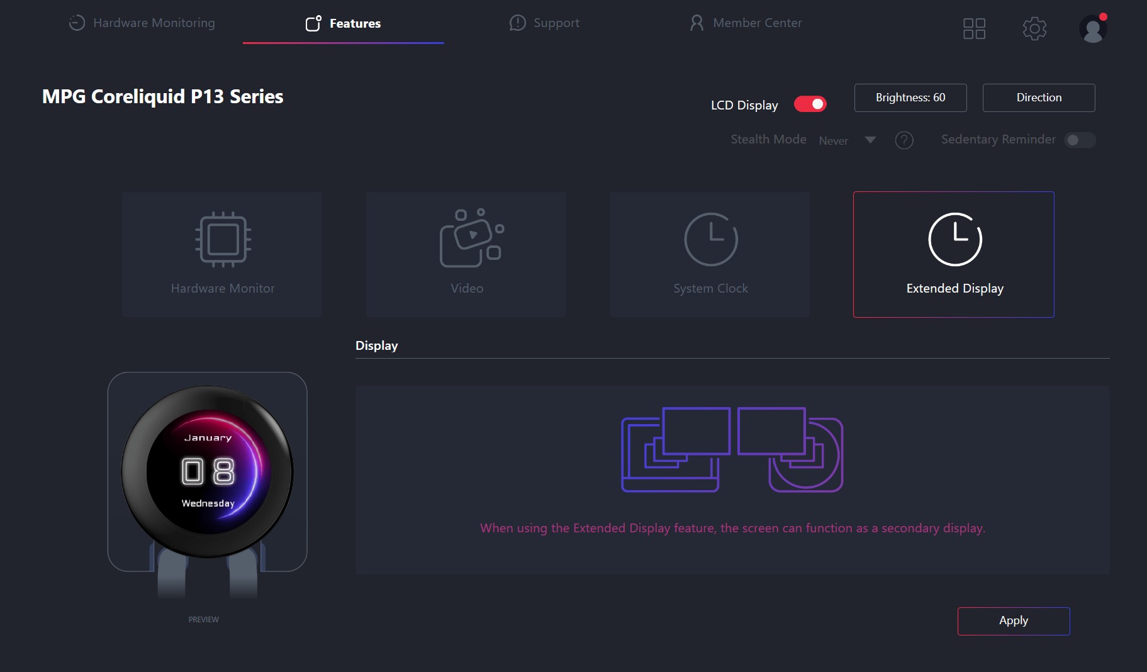Screen dimensions: 1147x672
Task: Go to the Support tab
Action: [x=544, y=23]
